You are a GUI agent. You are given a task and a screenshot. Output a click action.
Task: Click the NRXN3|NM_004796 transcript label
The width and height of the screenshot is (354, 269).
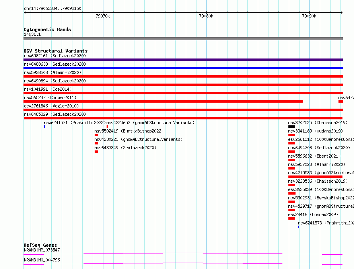[x=42, y=260]
